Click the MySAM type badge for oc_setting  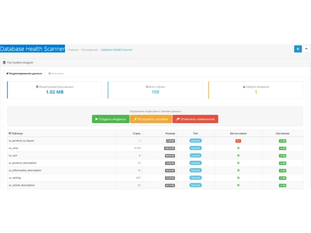click(196, 178)
